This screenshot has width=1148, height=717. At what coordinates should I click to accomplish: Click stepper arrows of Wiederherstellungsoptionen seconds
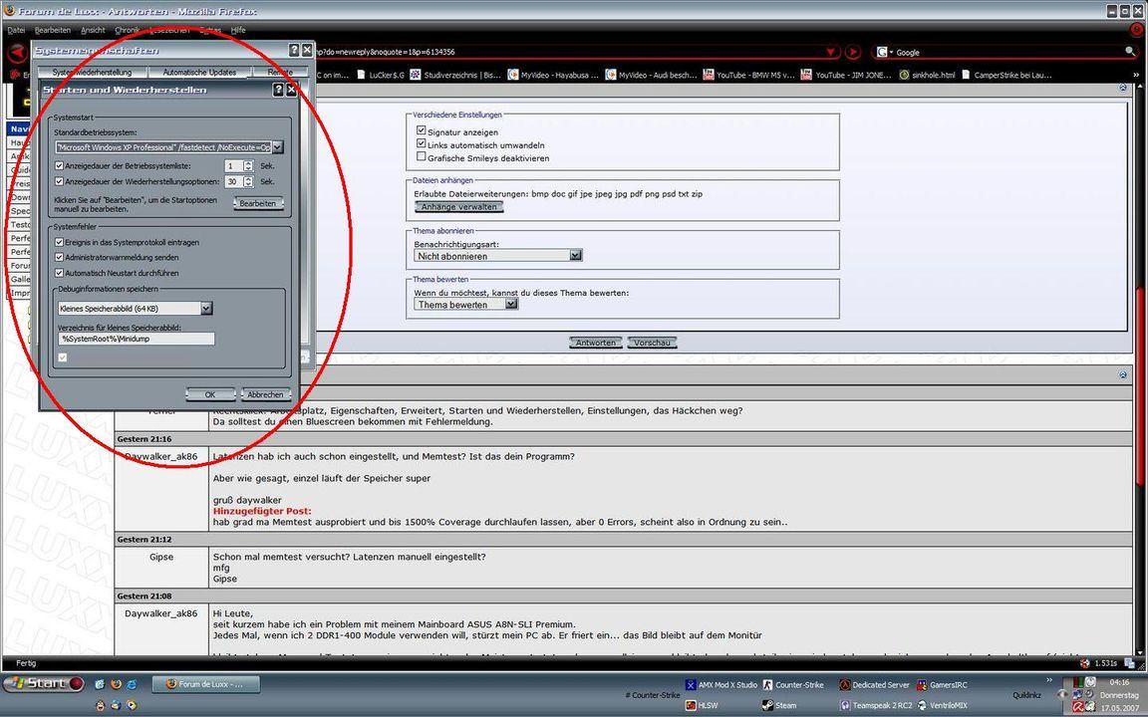pyautogui.click(x=248, y=181)
